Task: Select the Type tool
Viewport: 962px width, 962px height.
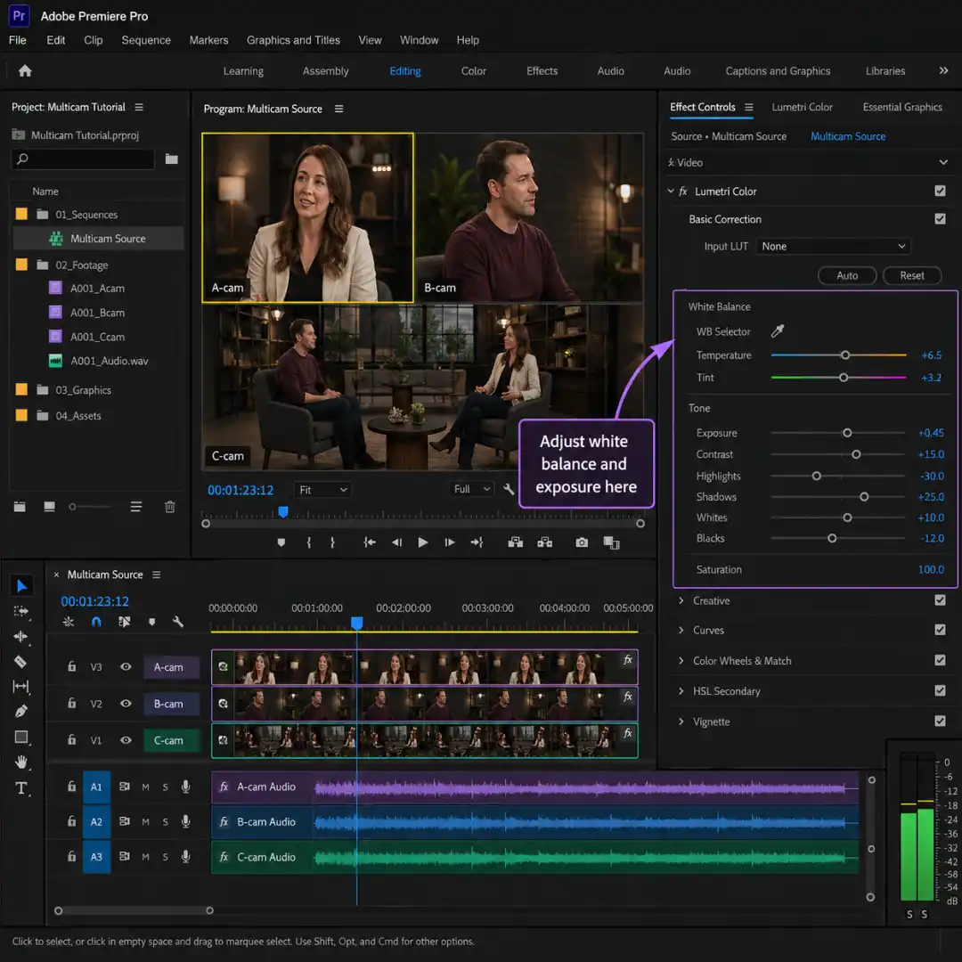Action: tap(20, 787)
